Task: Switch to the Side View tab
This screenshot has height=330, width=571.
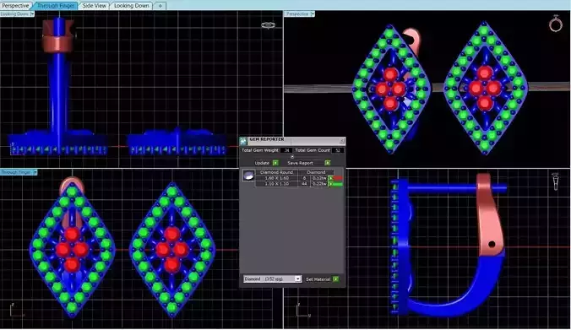Action: [94, 5]
